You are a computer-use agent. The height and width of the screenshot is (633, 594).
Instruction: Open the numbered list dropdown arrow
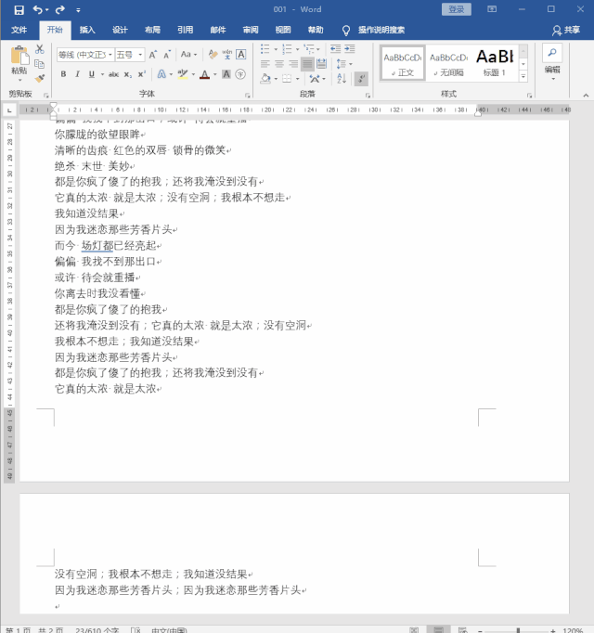click(298, 49)
